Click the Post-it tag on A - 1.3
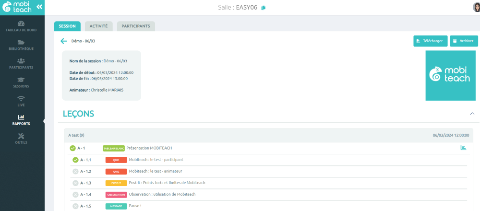Viewport: 480px width, 211px height. (116, 183)
